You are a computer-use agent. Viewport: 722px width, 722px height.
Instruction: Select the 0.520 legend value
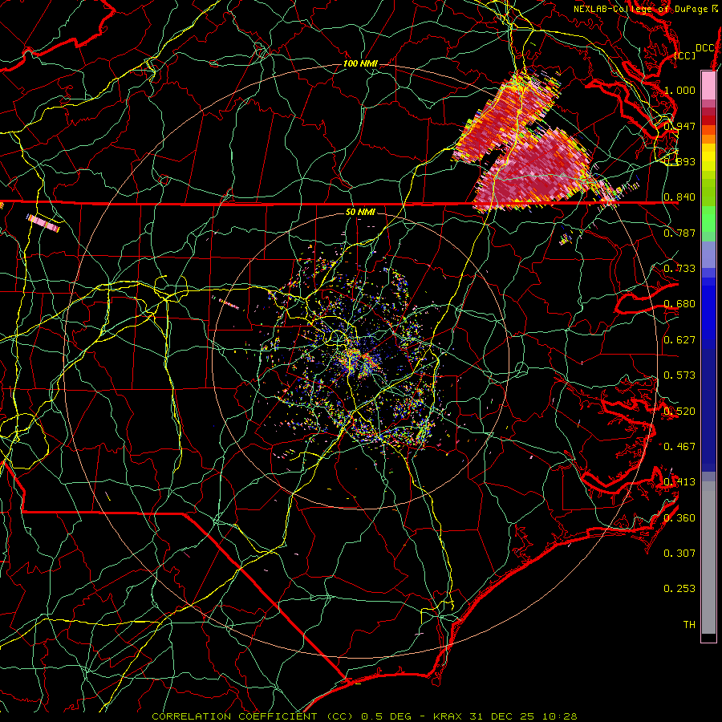[x=679, y=411]
